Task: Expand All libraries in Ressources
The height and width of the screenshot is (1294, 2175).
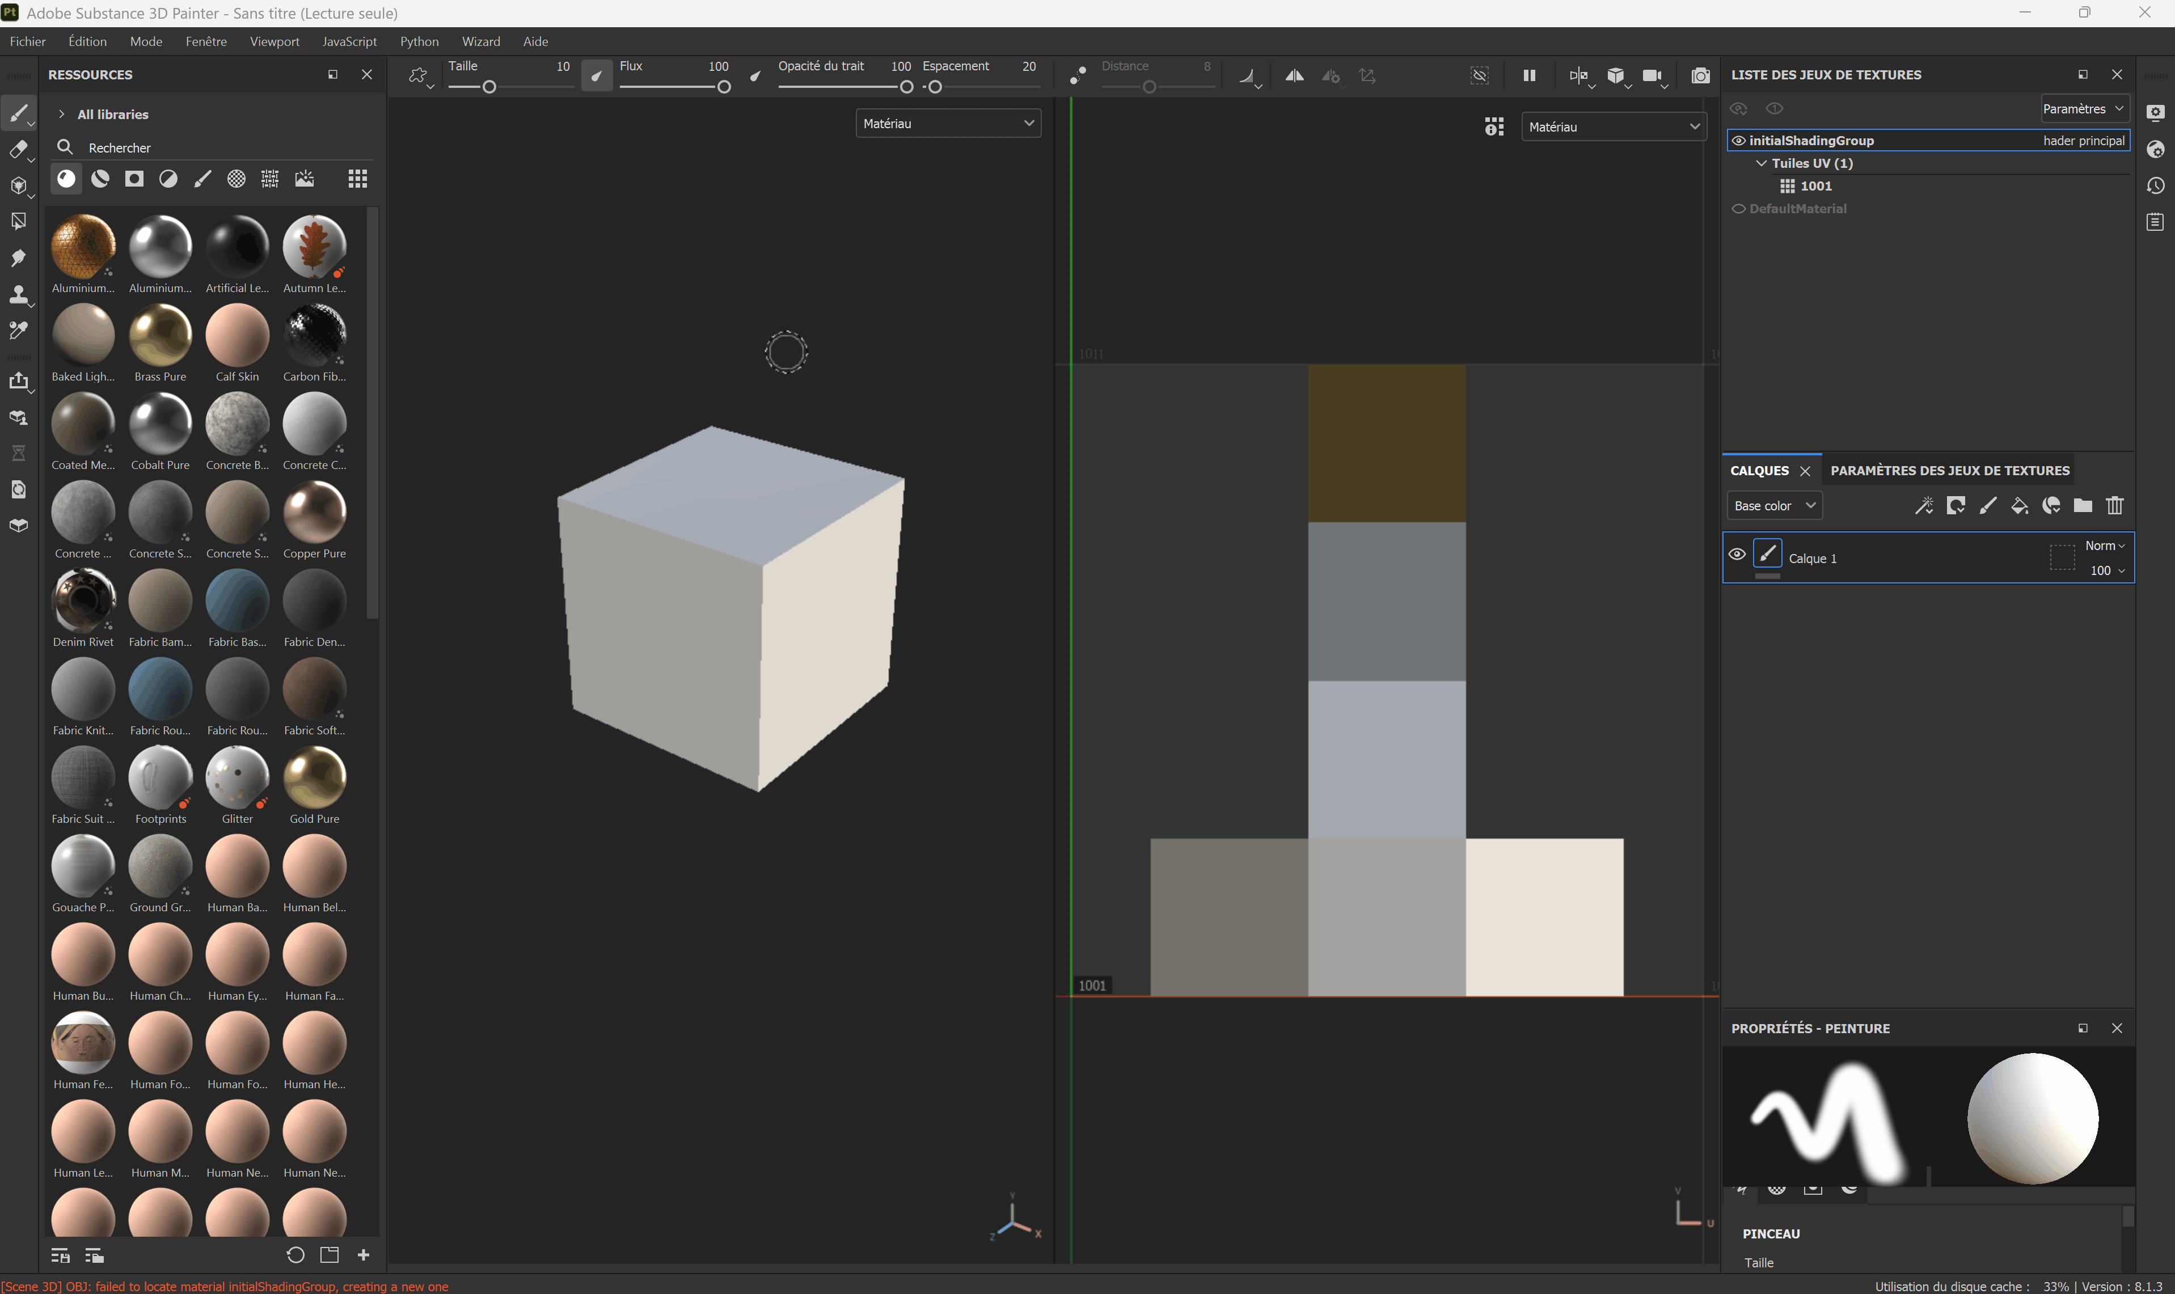Action: click(62, 114)
